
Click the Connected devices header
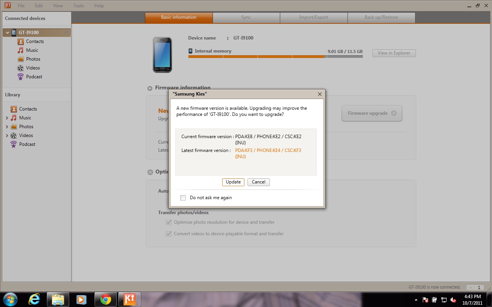click(x=25, y=18)
